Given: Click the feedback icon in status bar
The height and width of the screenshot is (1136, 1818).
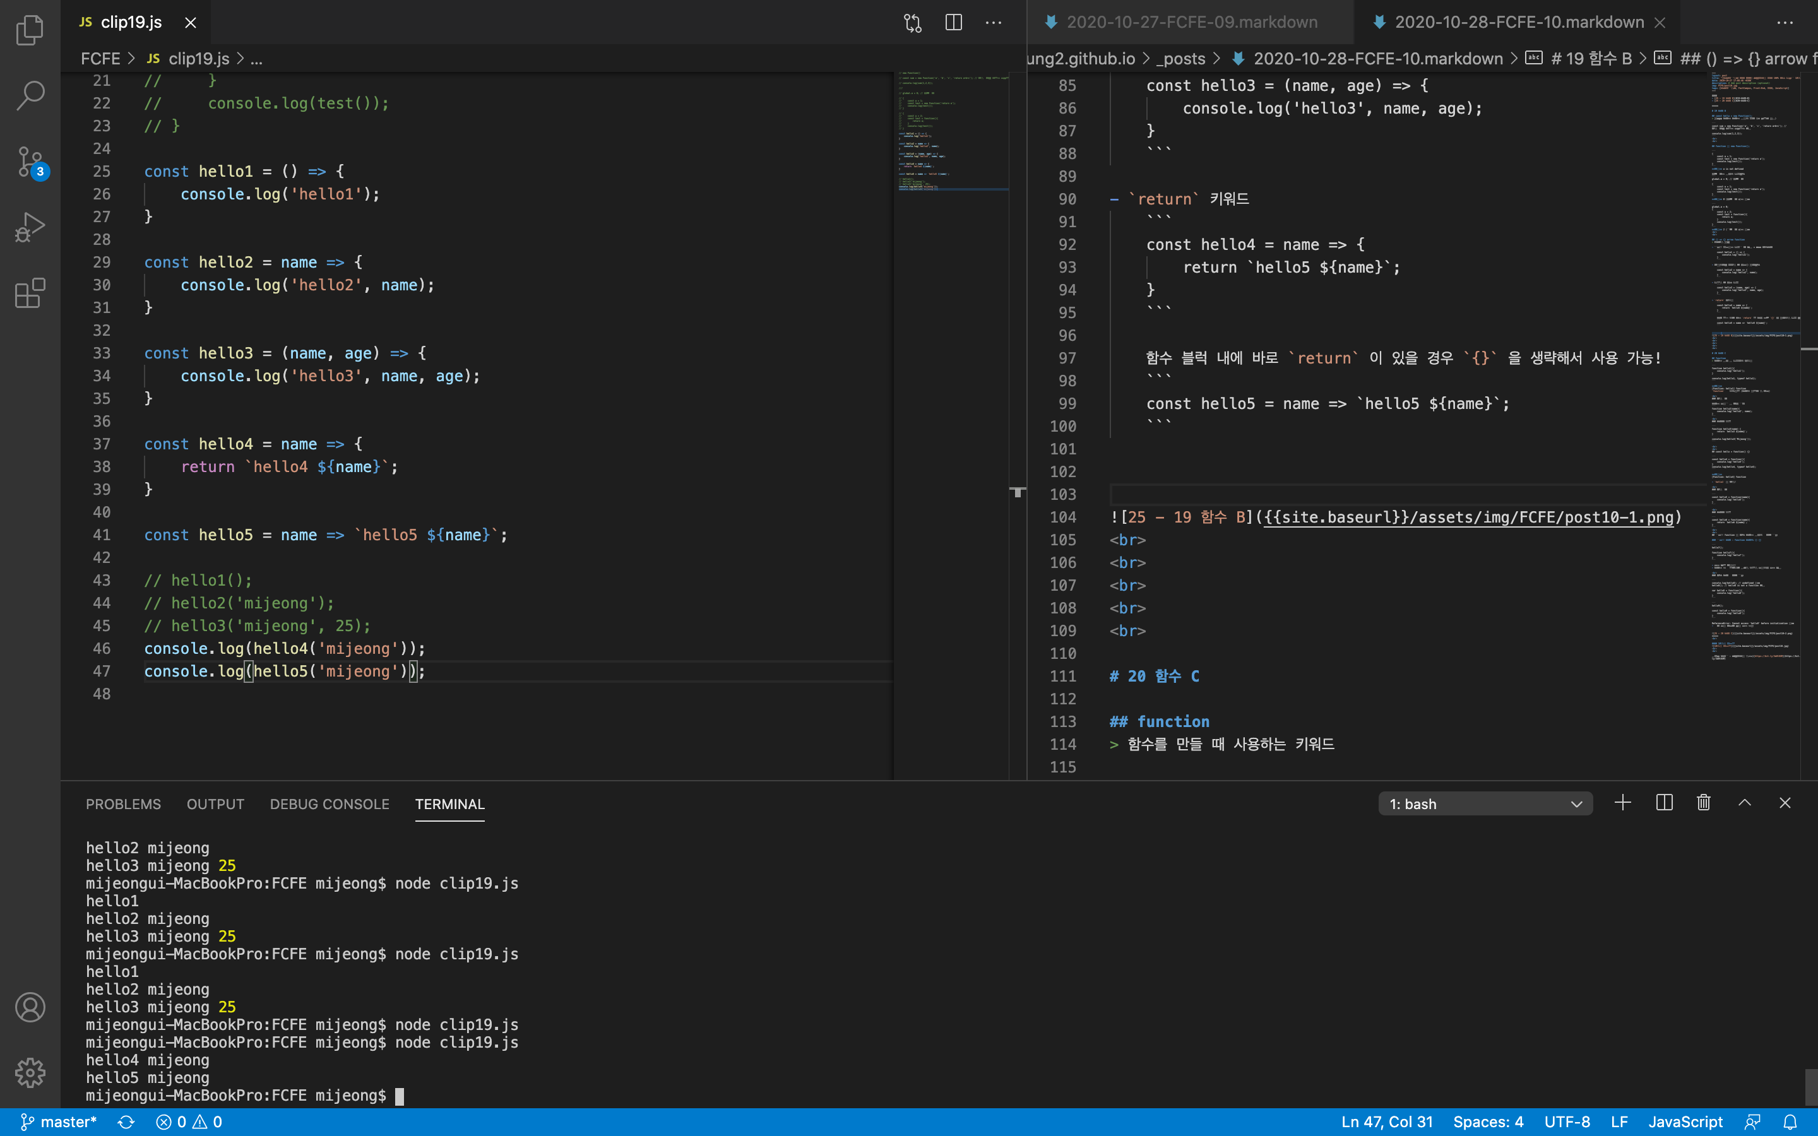Looking at the screenshot, I should point(1752,1121).
